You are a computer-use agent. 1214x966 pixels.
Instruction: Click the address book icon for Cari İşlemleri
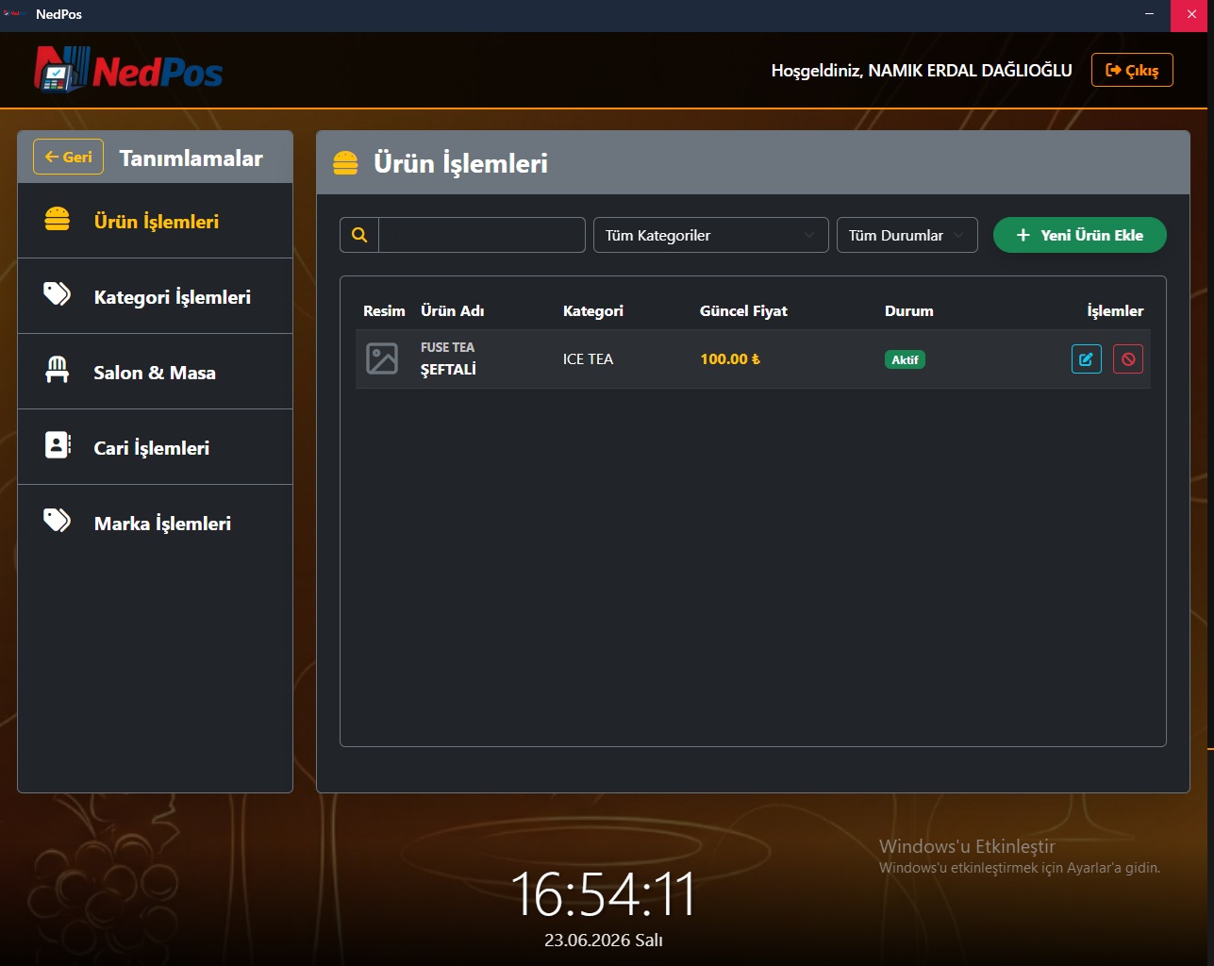click(58, 445)
